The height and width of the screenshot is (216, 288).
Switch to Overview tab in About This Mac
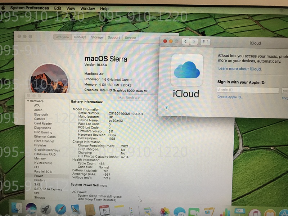click(62, 37)
